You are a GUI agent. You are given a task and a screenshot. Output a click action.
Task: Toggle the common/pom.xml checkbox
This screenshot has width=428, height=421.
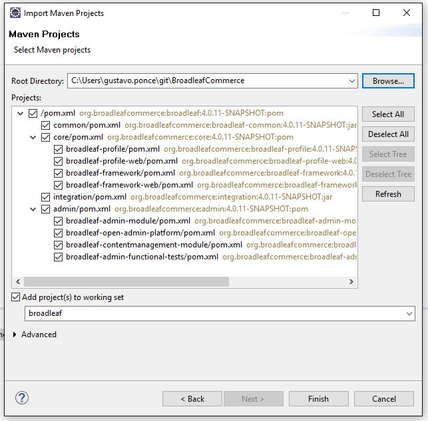click(45, 125)
